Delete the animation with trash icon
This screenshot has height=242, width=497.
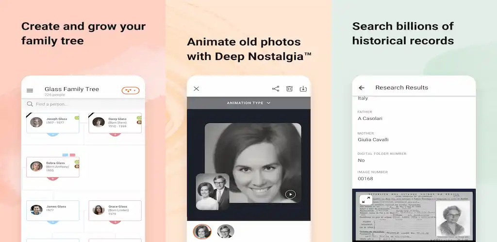[x=289, y=89]
